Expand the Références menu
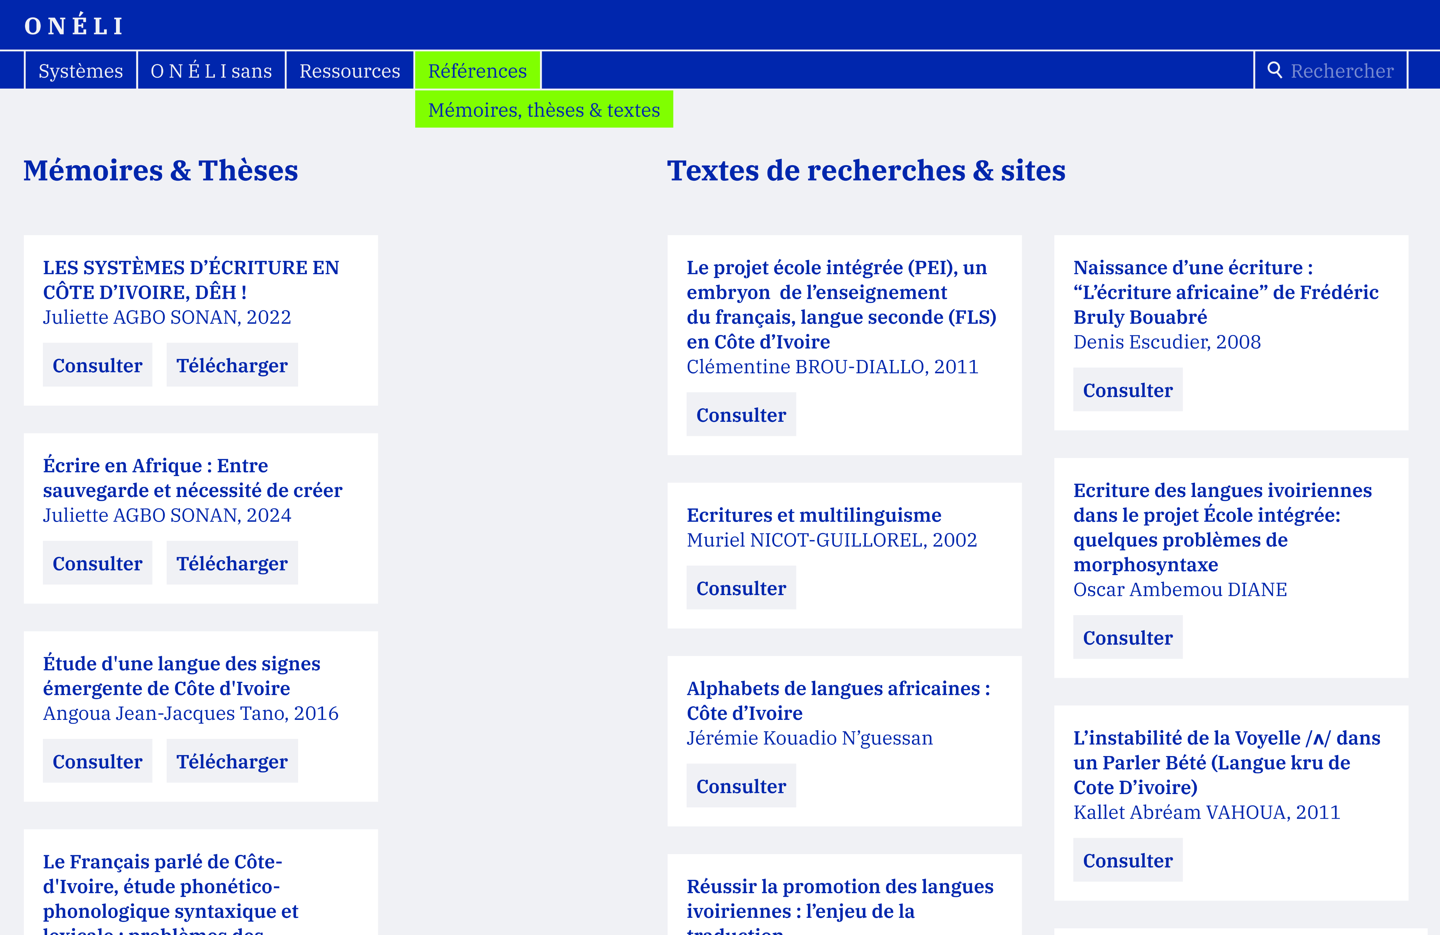 point(477,71)
